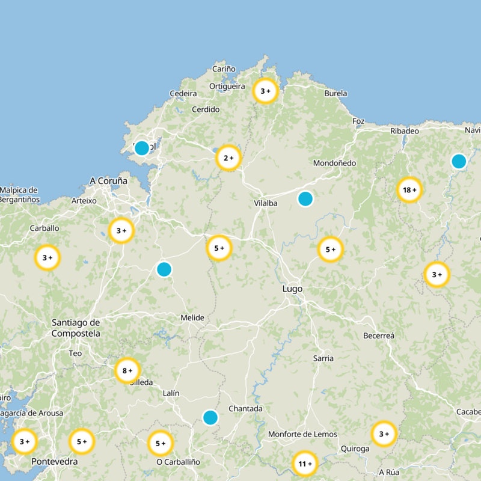
Task: Click the Burela label
Action: click(x=335, y=93)
